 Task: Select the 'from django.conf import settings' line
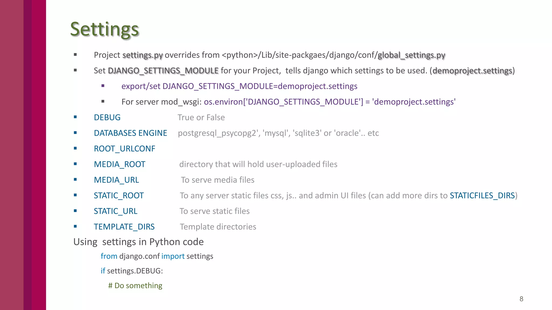pyautogui.click(x=157, y=256)
